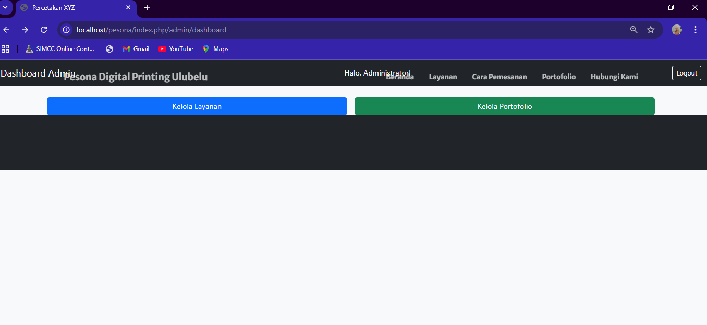Open the Gmail bookmark
Screen dimensions: 707x325
[x=136, y=49]
